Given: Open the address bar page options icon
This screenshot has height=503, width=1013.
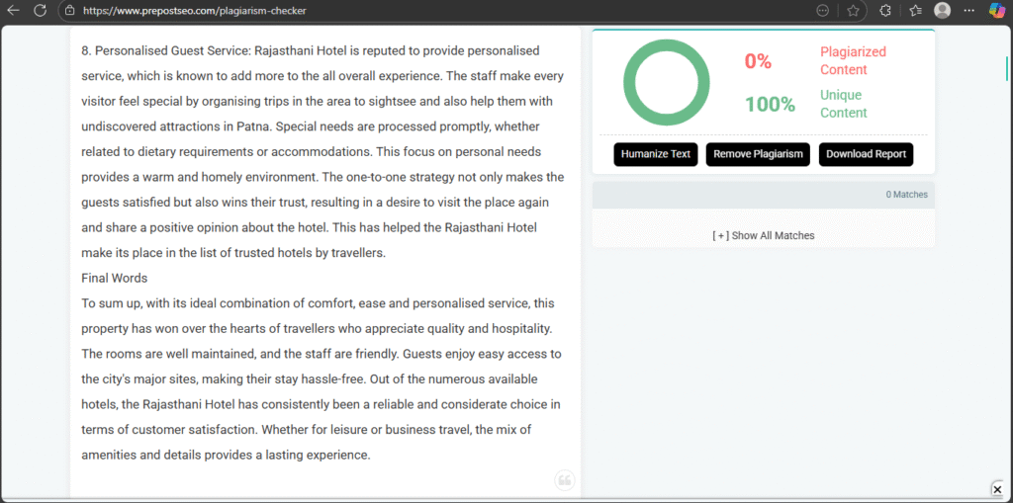Looking at the screenshot, I should [823, 10].
